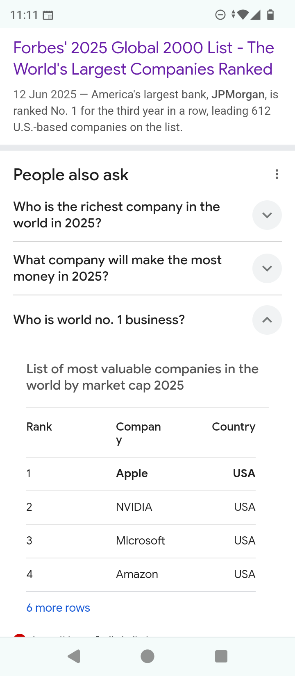
Task: Open People also ask options menu
Action: [x=277, y=175]
